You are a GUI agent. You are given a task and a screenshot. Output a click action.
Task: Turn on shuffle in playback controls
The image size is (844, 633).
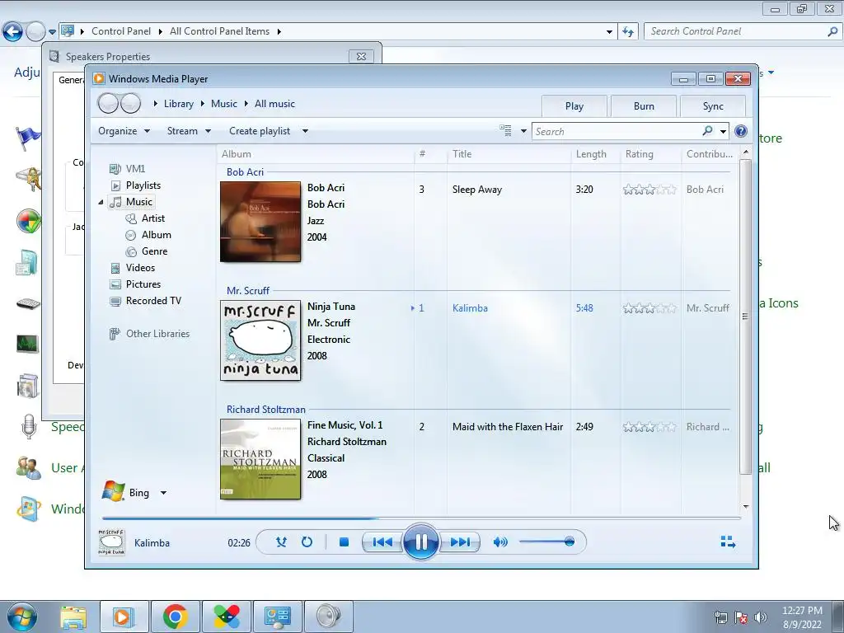(281, 542)
